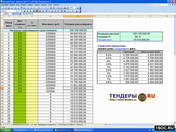Open a file with the folder icon
Viewport: 176px width, 132px height.
(6, 8)
